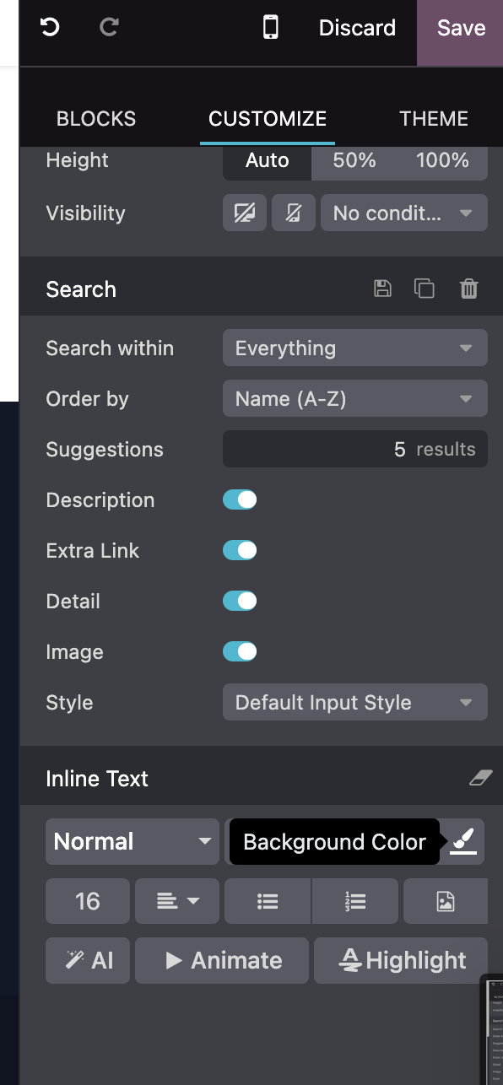This screenshot has width=503, height=1085.
Task: Turn off the Image switch
Action: coord(240,651)
